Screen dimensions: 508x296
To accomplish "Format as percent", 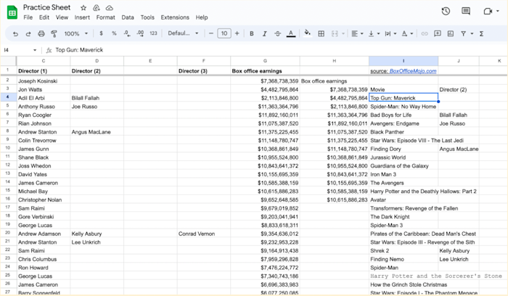I will (114, 33).
